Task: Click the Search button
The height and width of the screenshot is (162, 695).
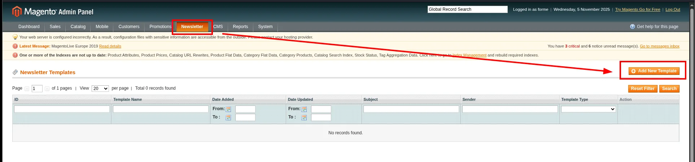Action: click(x=669, y=89)
